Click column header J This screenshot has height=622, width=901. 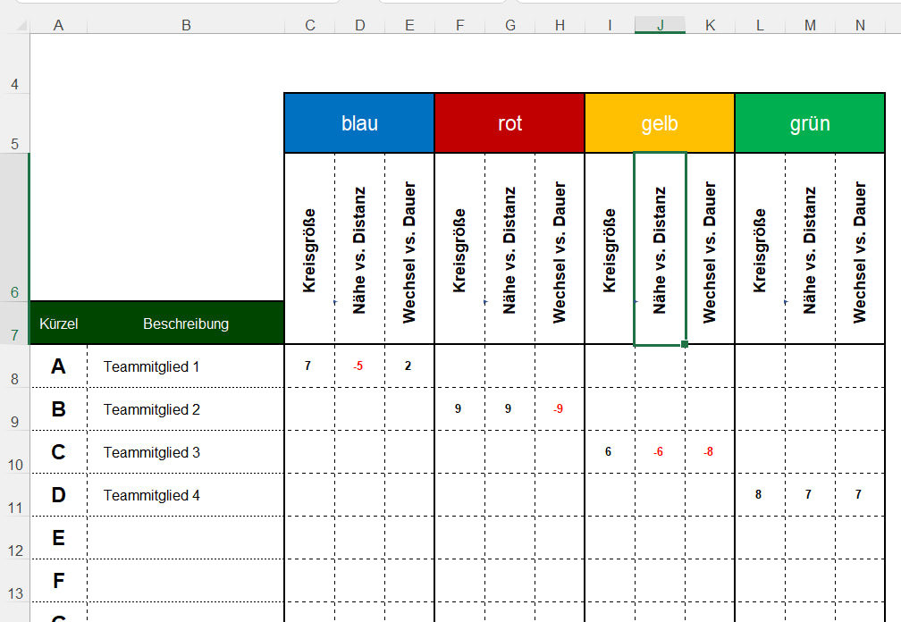(660, 25)
